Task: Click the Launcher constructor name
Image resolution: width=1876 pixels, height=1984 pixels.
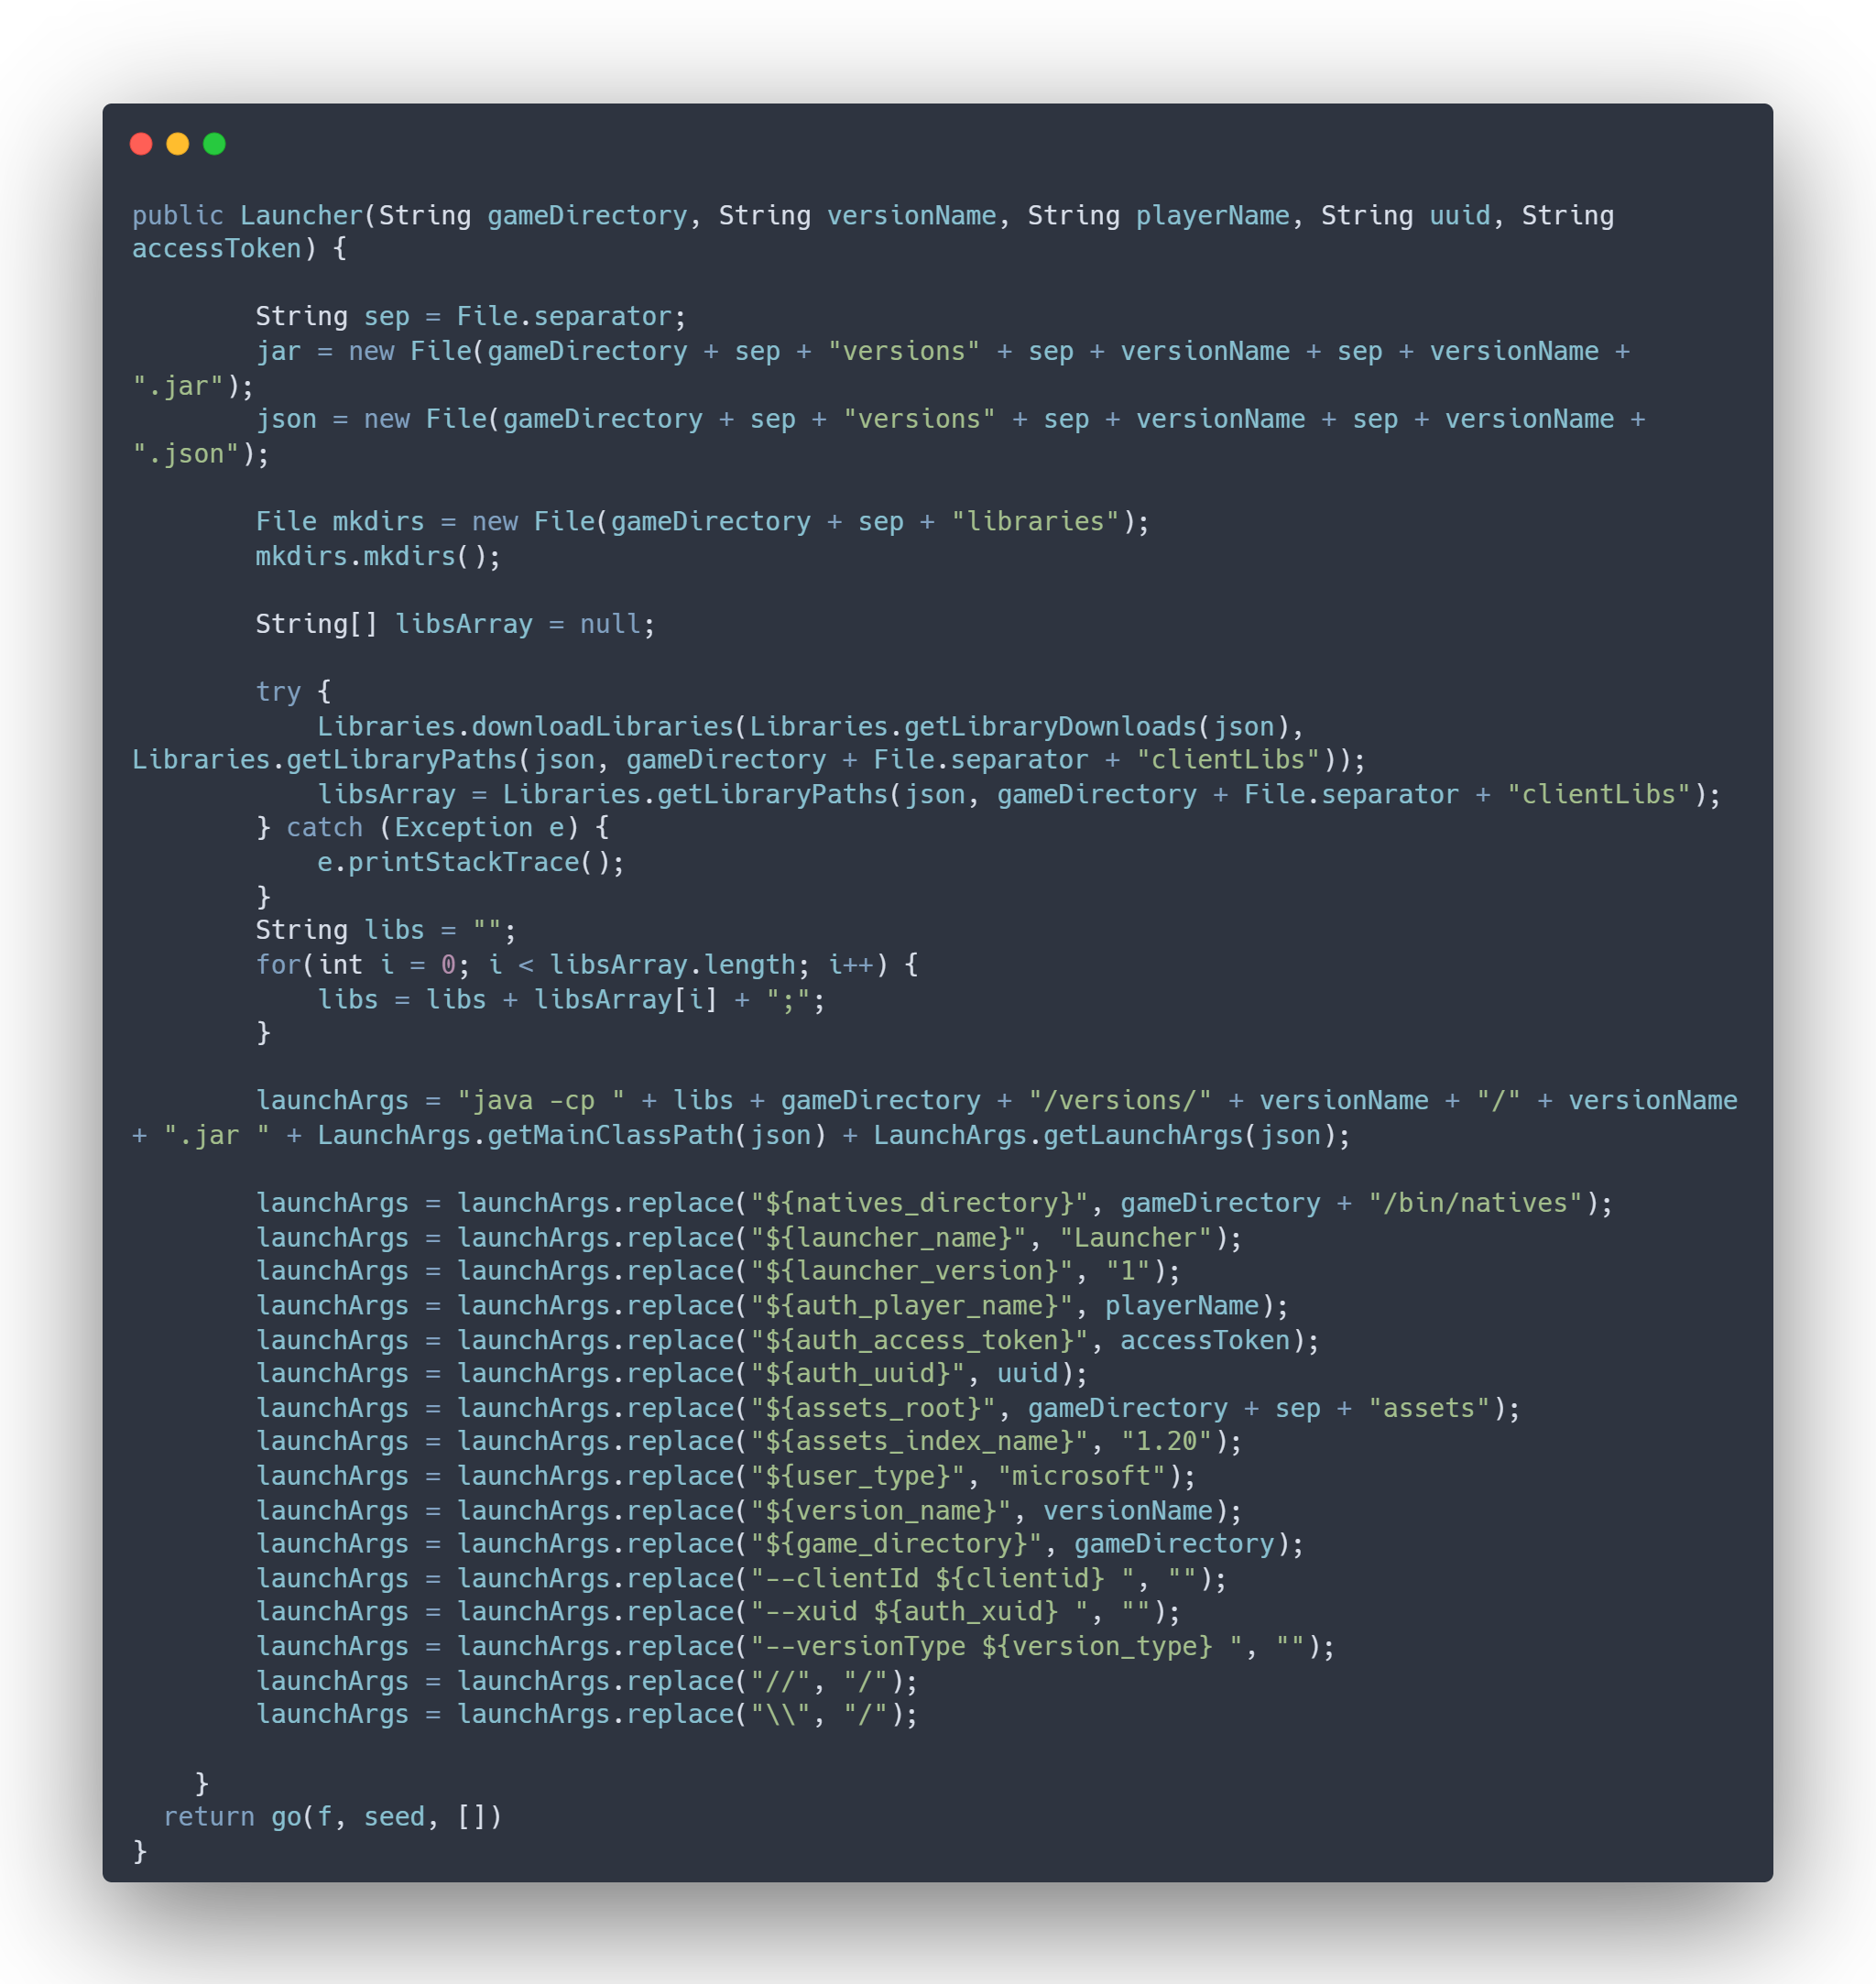Action: pos(301,215)
